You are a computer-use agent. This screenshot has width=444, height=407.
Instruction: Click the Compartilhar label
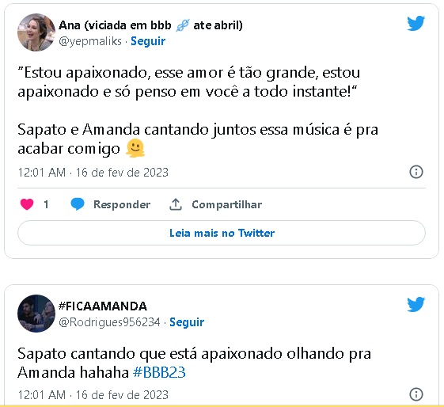point(227,204)
